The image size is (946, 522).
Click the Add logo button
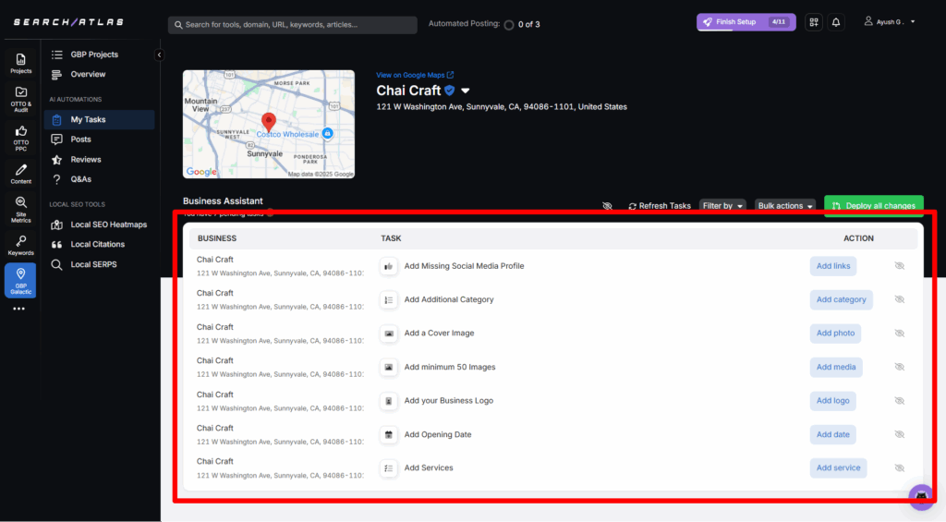833,401
